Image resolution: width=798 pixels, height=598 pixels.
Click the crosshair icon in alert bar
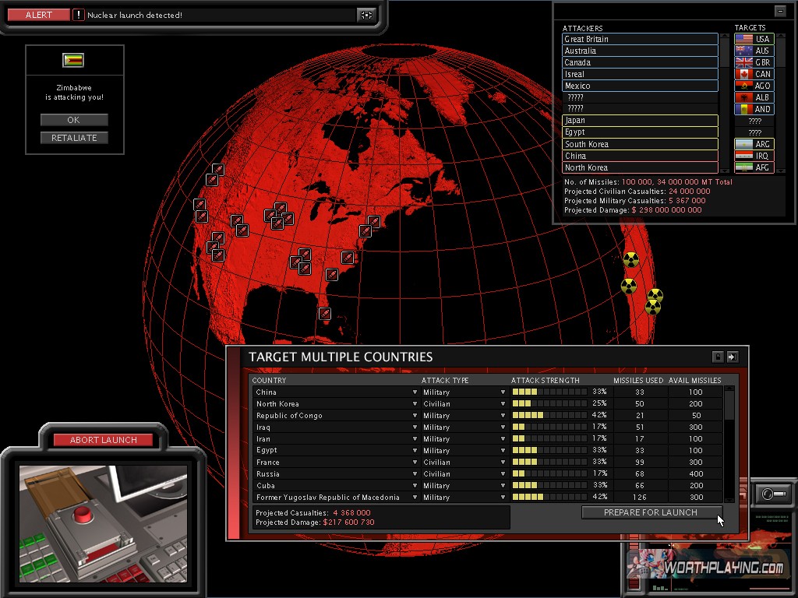[x=365, y=15]
